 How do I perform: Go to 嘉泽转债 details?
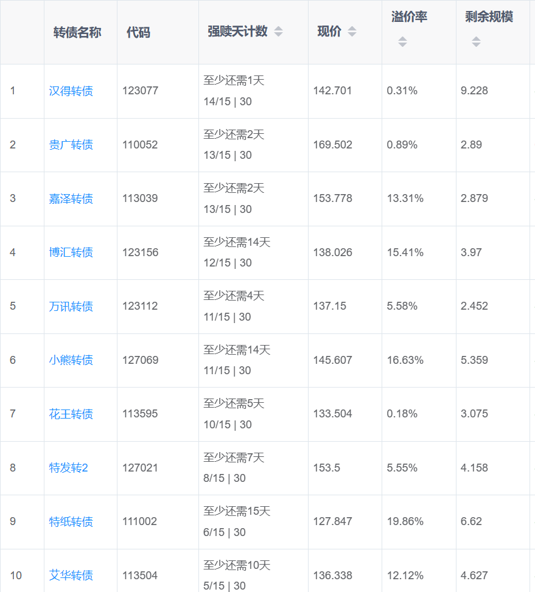[71, 199]
